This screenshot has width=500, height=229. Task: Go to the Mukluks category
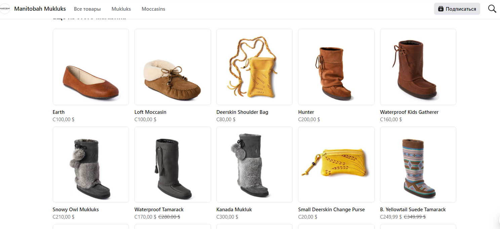[x=121, y=9]
